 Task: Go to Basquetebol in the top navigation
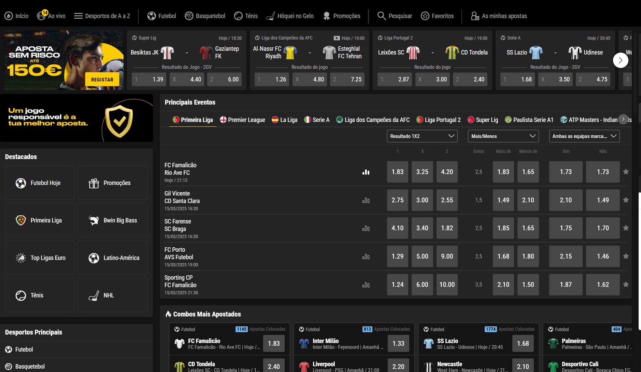pyautogui.click(x=205, y=16)
